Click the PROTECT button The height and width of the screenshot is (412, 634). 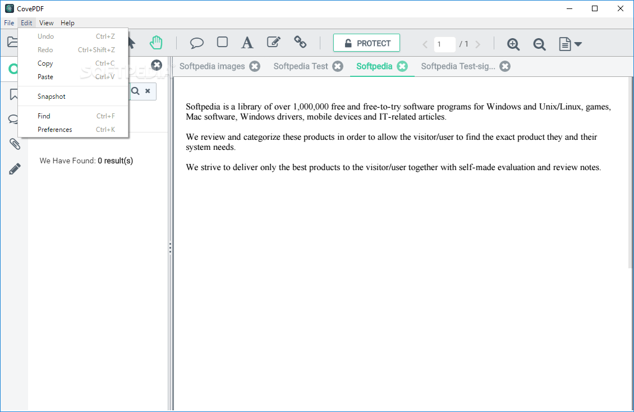pyautogui.click(x=366, y=43)
